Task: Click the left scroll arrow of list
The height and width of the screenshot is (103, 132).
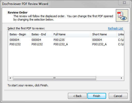Action: coord(10,78)
